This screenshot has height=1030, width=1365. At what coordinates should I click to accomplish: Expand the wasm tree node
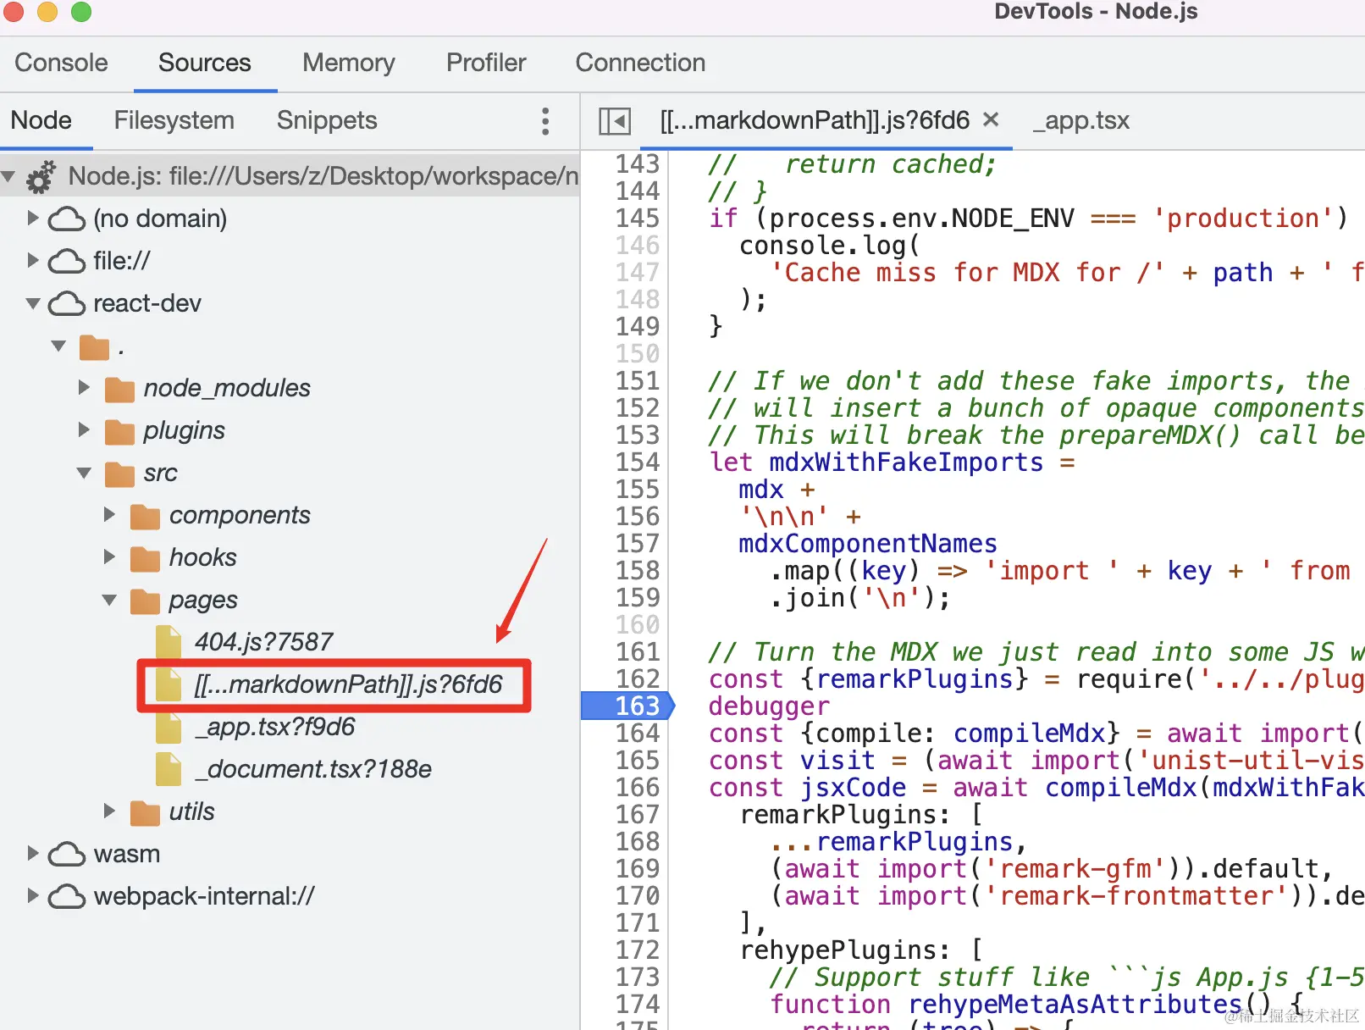[33, 853]
